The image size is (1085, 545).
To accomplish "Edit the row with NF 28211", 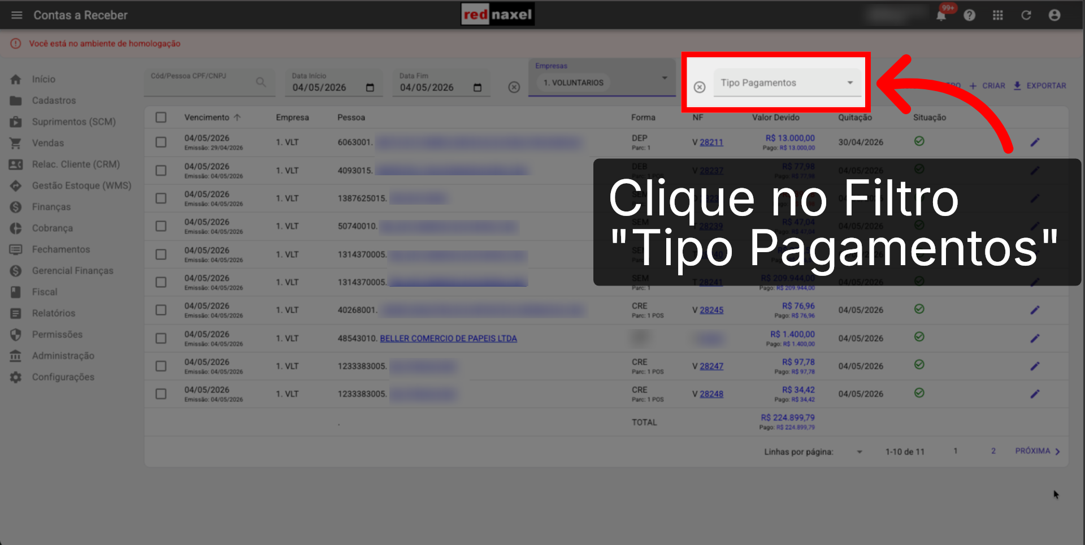I will (x=1035, y=142).
